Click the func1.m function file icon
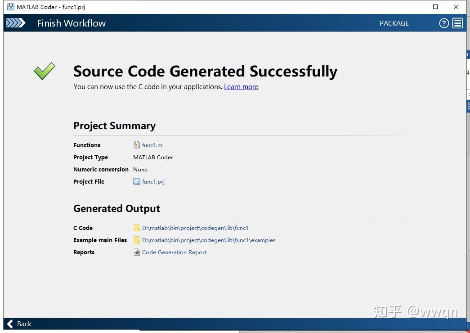Image resolution: width=470 pixels, height=333 pixels. pos(137,145)
